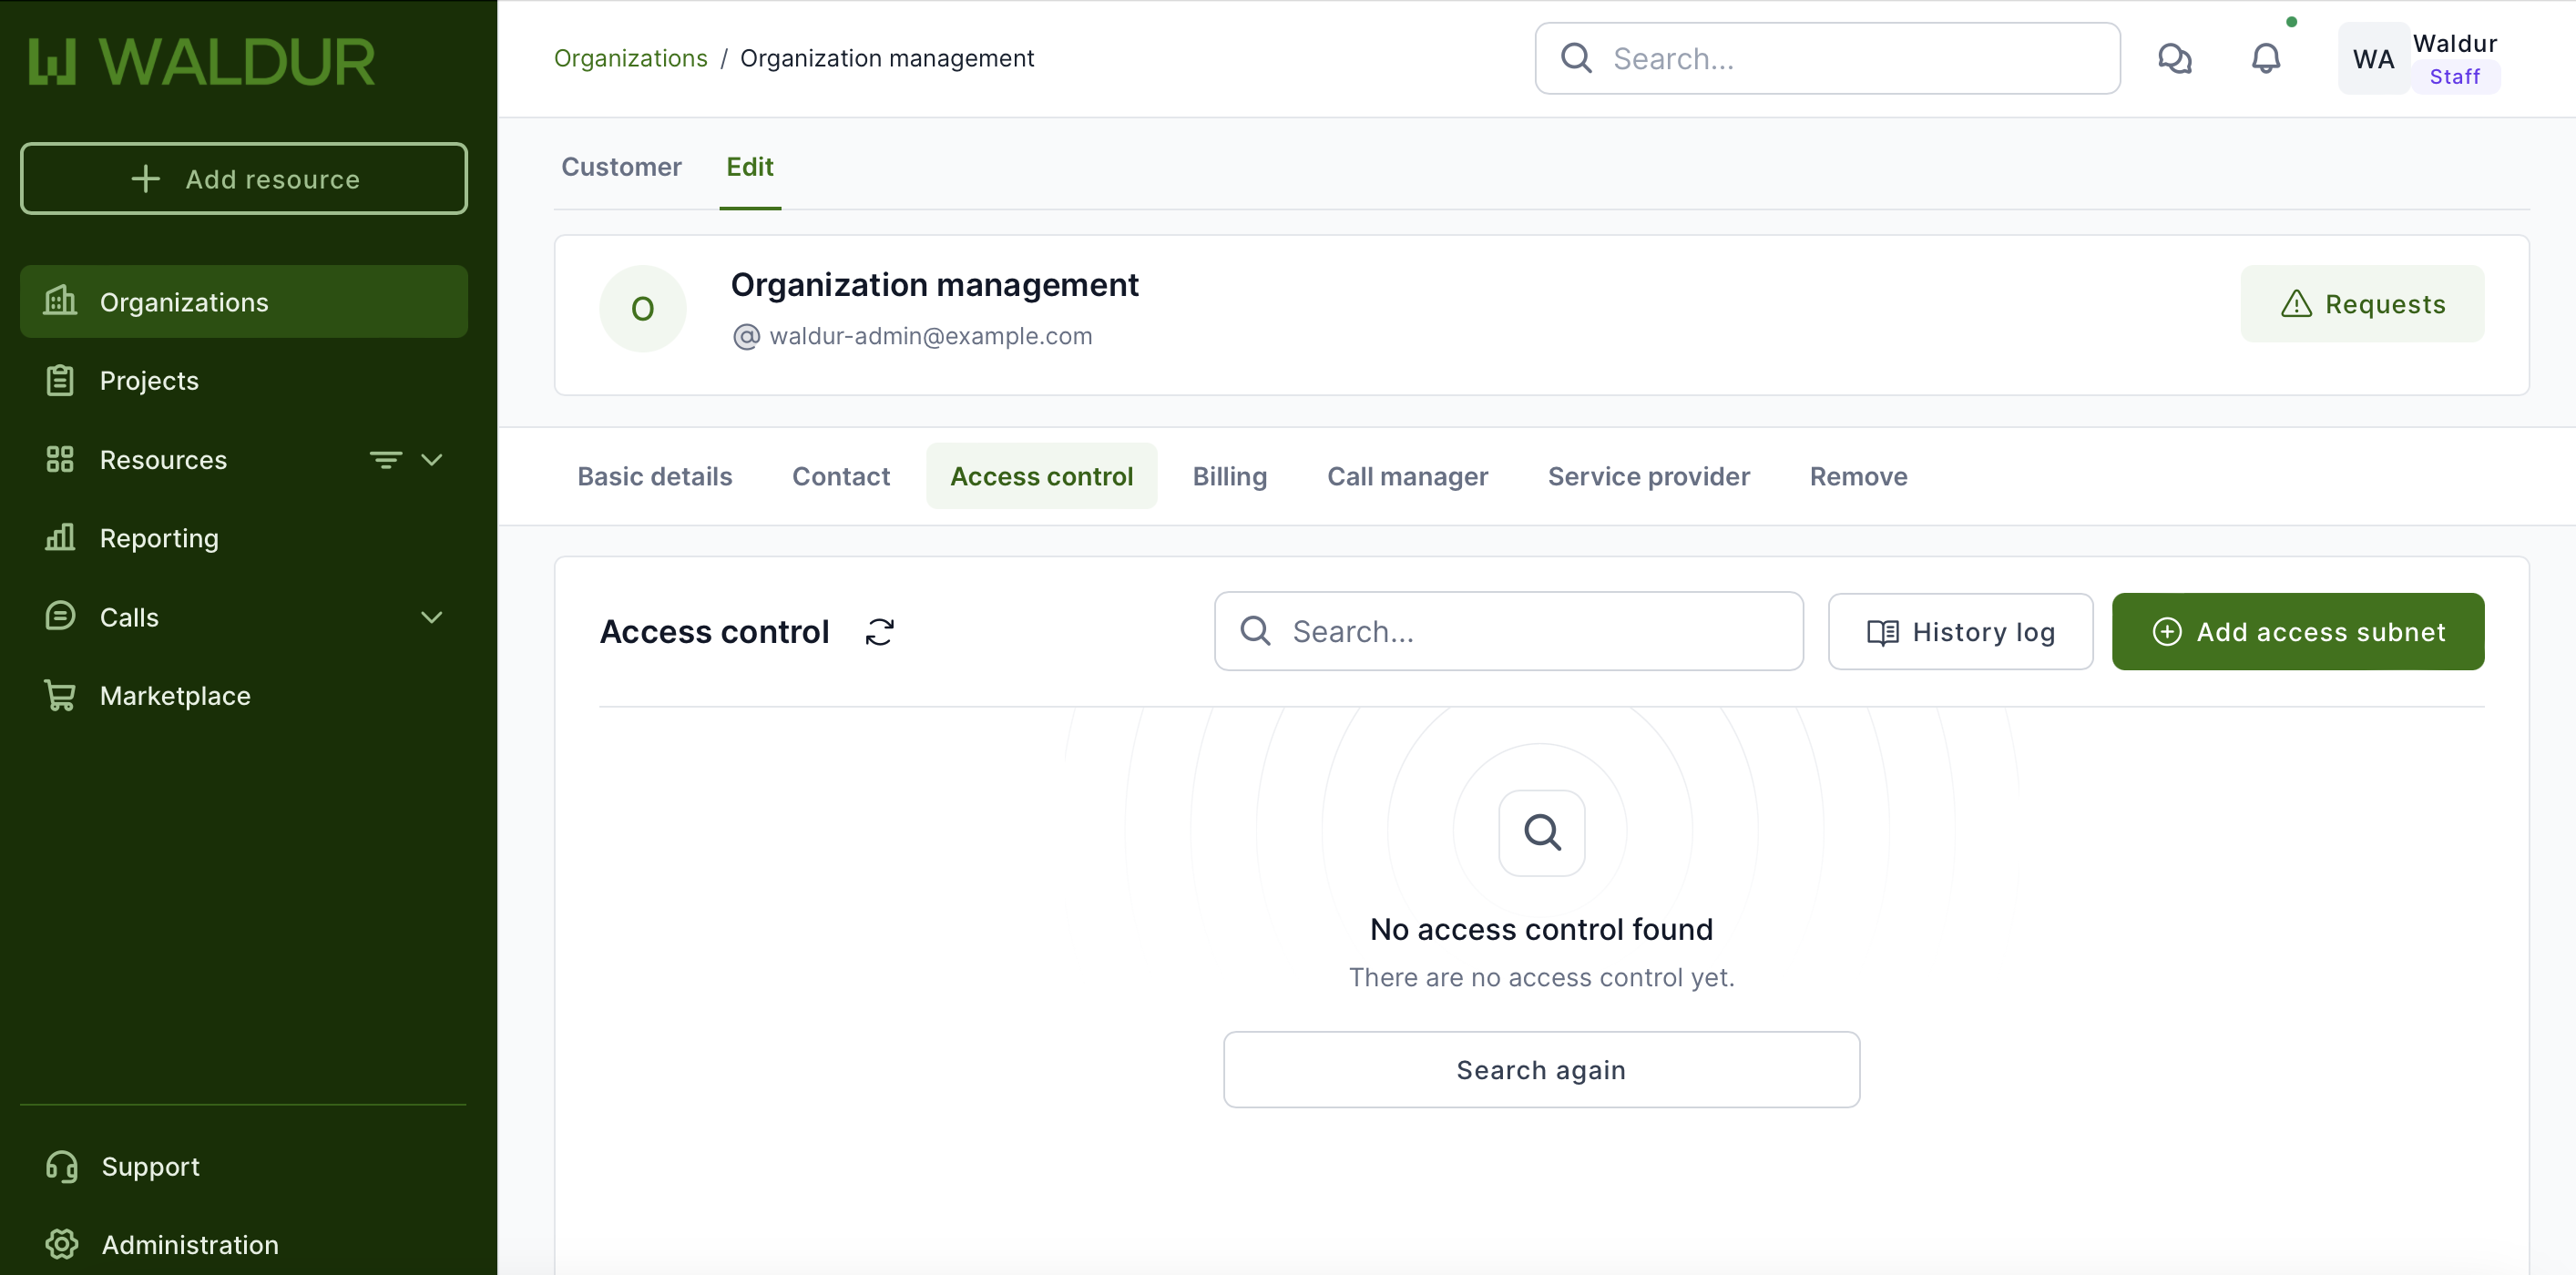Viewport: 2576px width, 1275px height.
Task: Click the Organizations breadcrumb link
Action: click(x=630, y=59)
